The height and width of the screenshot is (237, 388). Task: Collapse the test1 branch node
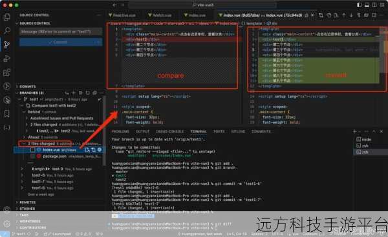20,99
